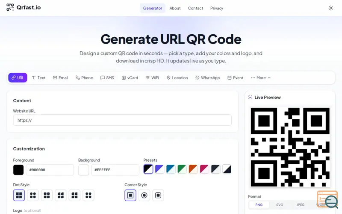The width and height of the screenshot is (342, 214).
Task: Choose the circular corner style
Action: (144, 195)
